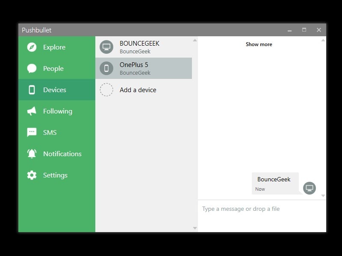Image resolution: width=342 pixels, height=256 pixels.
Task: Click the BOUNCEGEEK computer monitor icon
Action: [106, 47]
